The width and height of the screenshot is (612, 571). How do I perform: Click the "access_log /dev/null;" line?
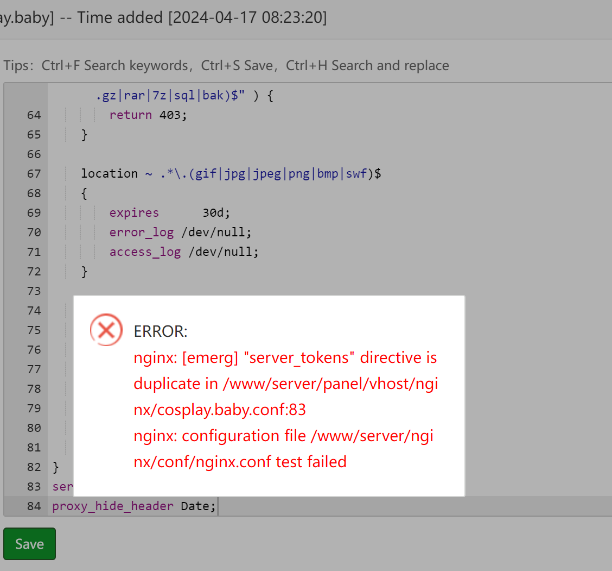pos(184,252)
